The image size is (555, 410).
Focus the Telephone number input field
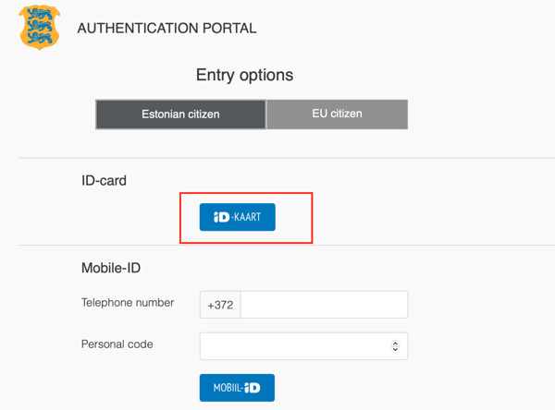coord(325,305)
